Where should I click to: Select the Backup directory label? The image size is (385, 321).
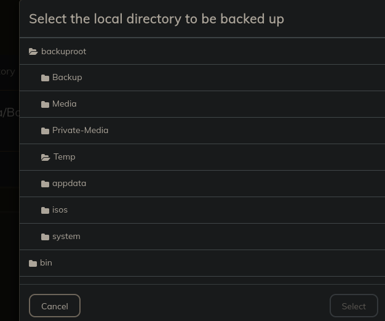67,77
